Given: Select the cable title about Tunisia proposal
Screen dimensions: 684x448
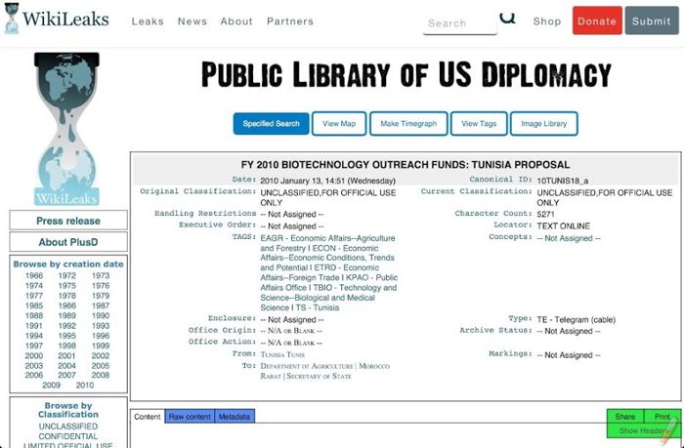Looking at the screenshot, I should 406,165.
